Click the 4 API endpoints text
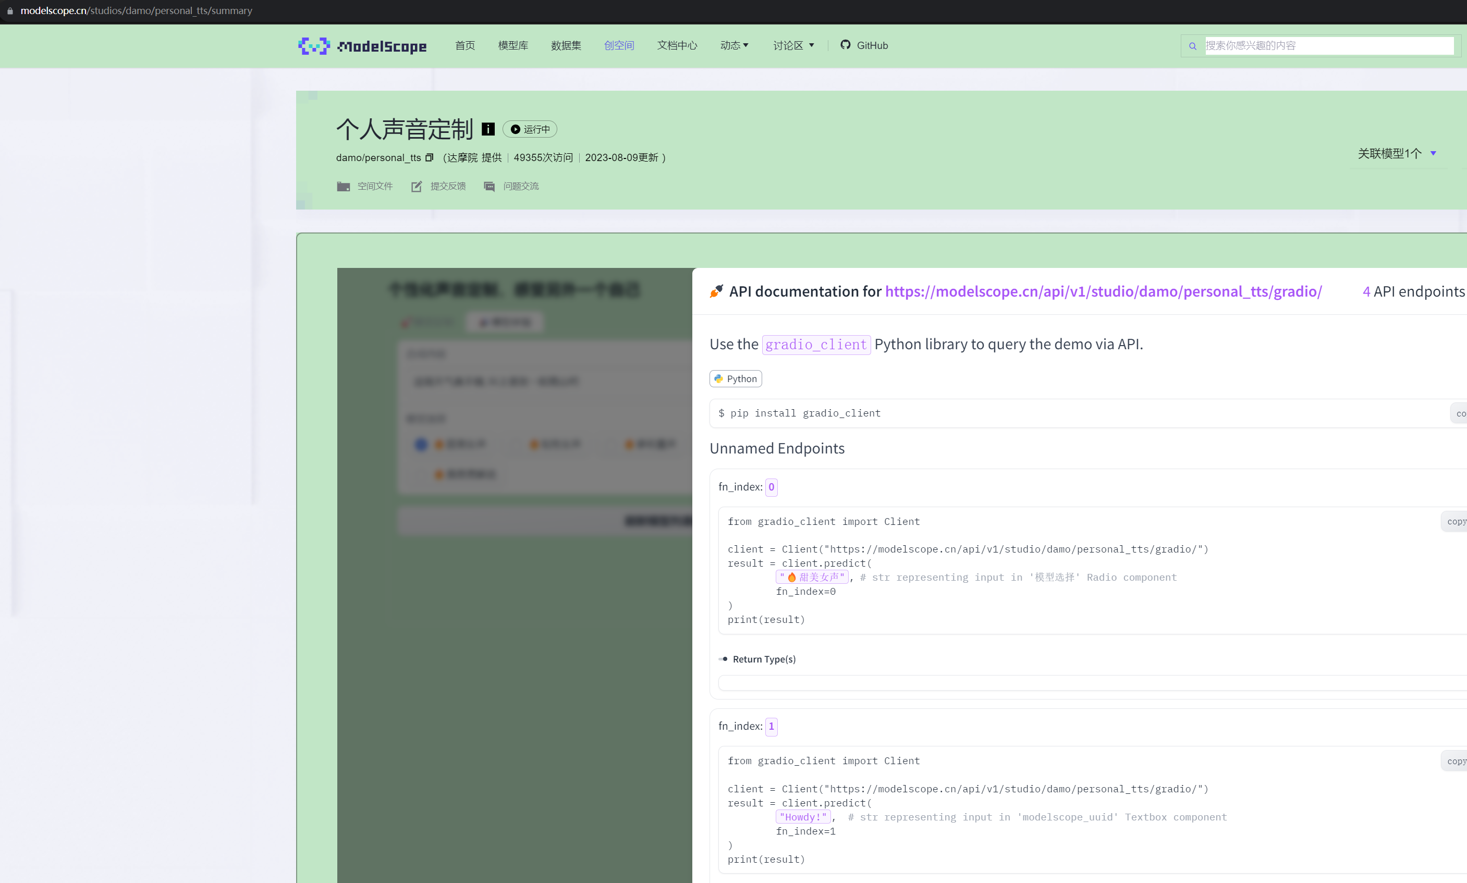The width and height of the screenshot is (1467, 883). pyautogui.click(x=1414, y=291)
